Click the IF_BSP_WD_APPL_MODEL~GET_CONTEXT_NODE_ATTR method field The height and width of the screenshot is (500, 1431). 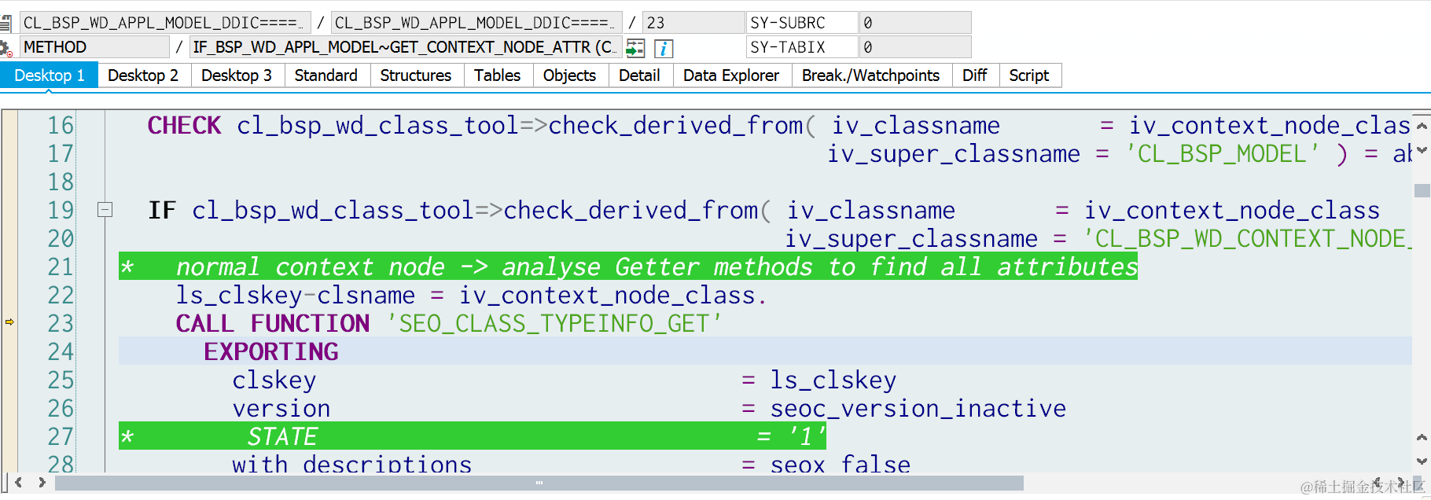tap(406, 47)
